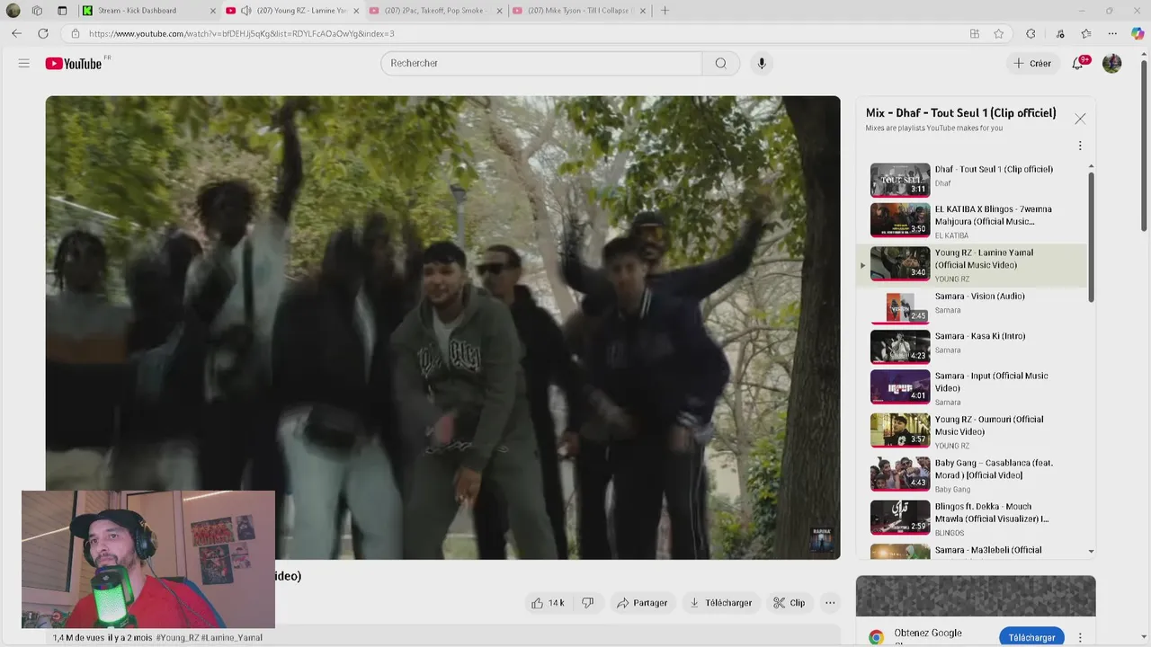Viewport: 1151px width, 647px height.
Task: Close the Mike Tyson - Till I Collapse tab
Action: coord(643,11)
